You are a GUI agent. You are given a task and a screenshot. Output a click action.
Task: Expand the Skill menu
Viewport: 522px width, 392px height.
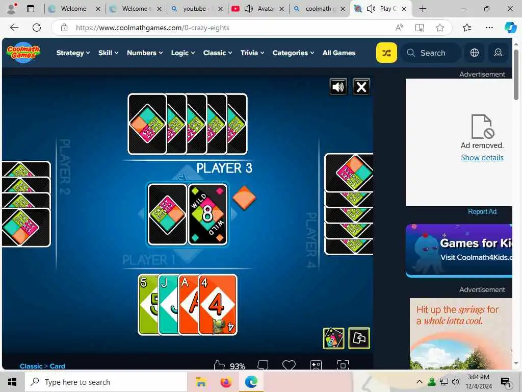(x=108, y=53)
